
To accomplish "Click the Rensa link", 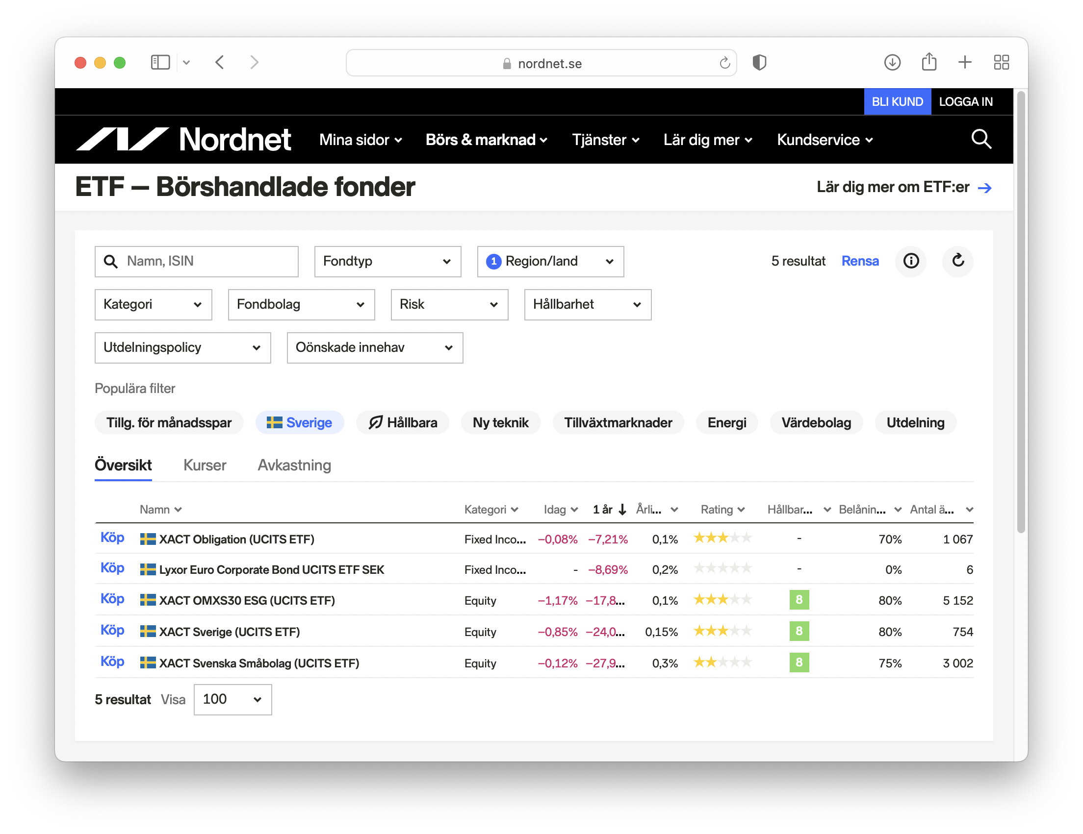I will click(859, 261).
